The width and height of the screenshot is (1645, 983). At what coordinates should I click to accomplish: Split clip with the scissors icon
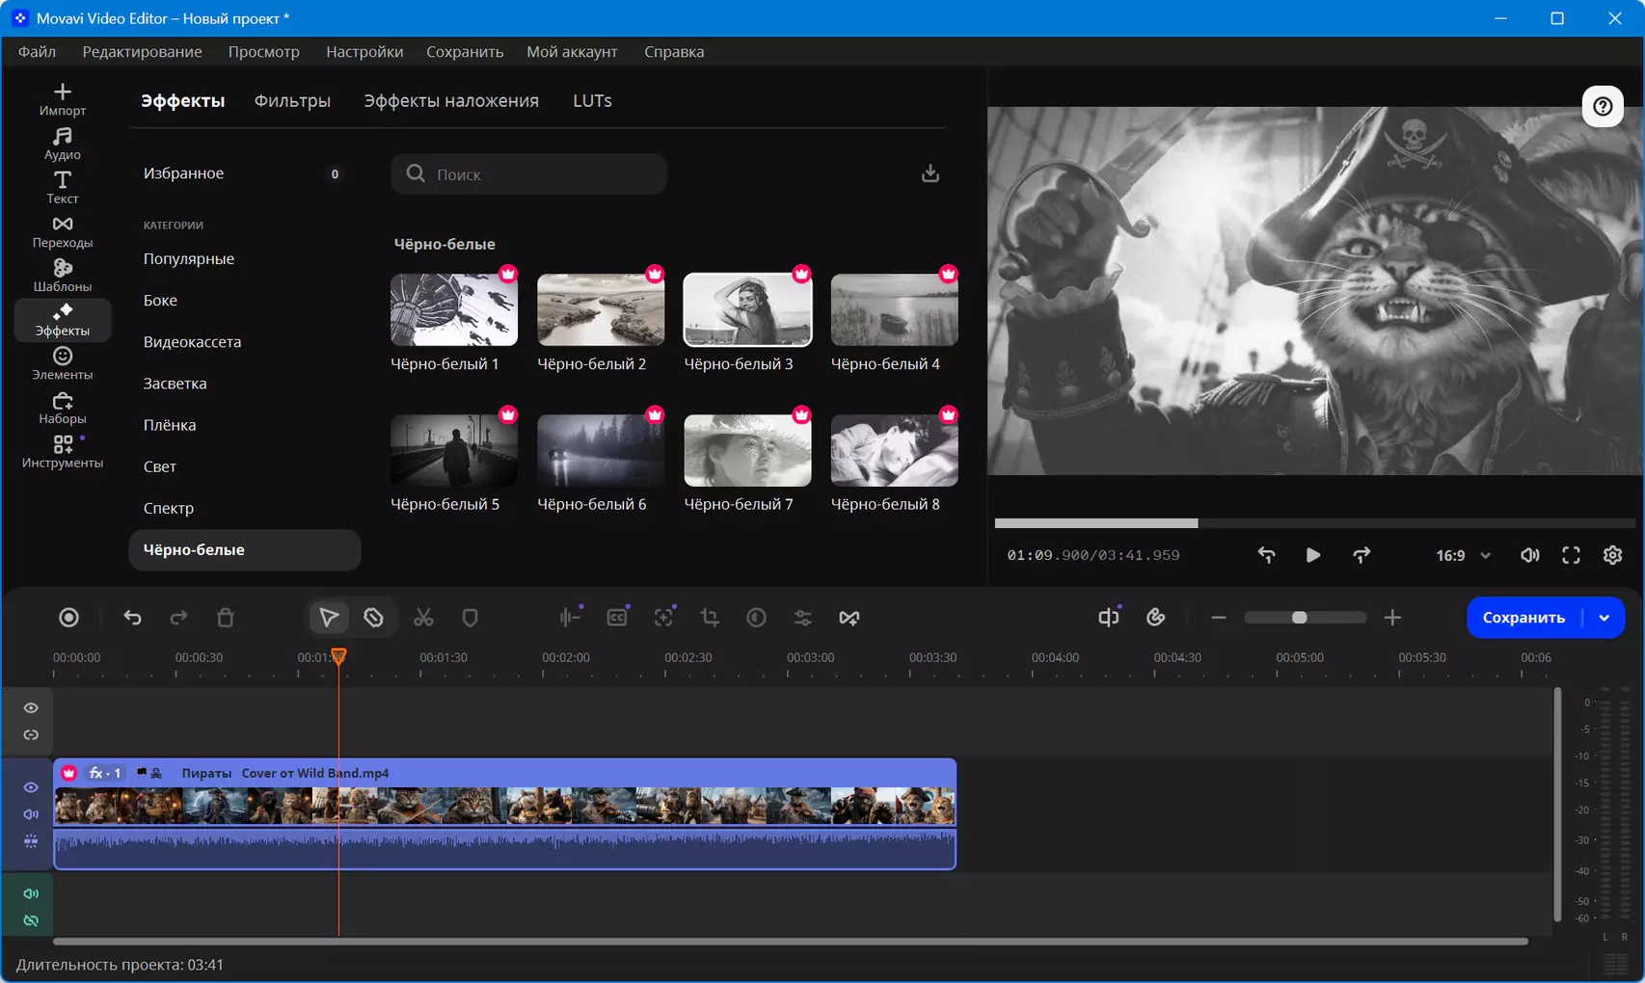tap(423, 618)
